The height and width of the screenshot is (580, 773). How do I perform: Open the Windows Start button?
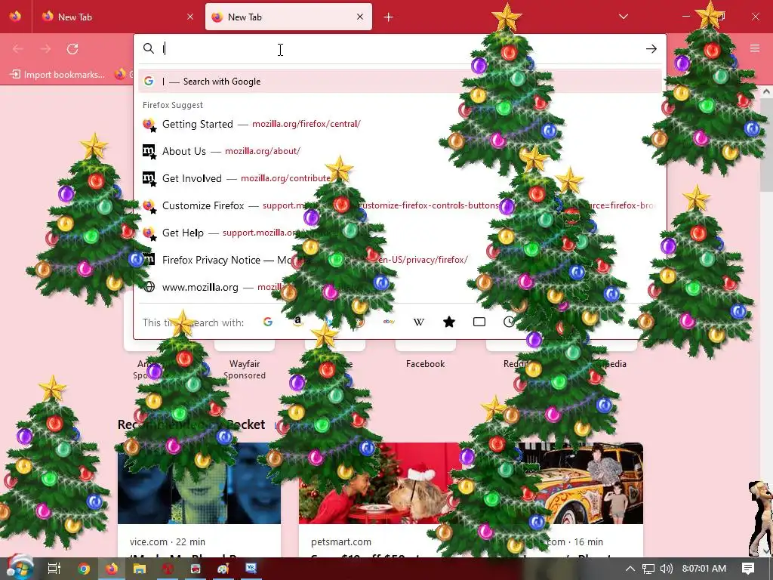tap(19, 568)
